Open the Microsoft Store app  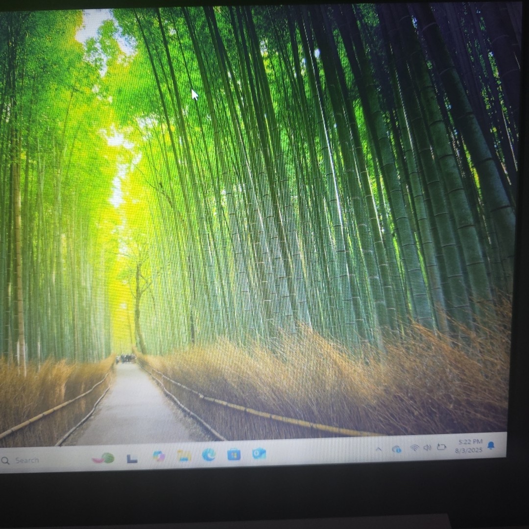pyautogui.click(x=234, y=455)
